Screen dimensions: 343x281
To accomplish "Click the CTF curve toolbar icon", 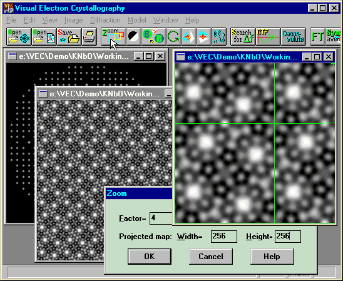I will tap(268, 36).
